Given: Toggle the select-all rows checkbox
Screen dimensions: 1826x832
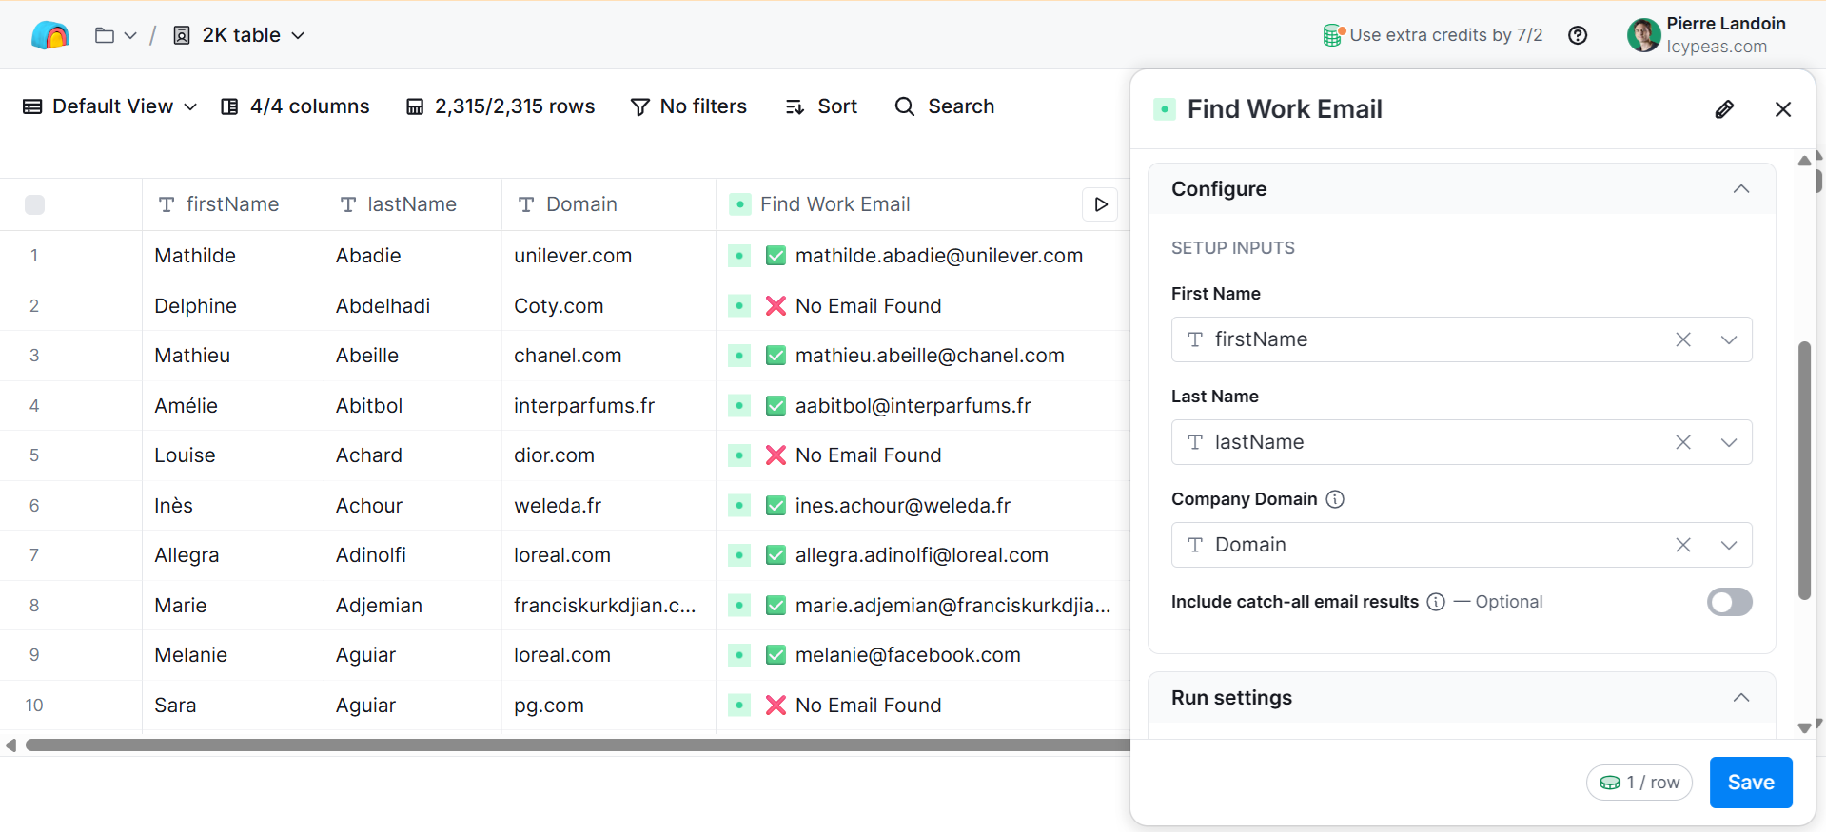Looking at the screenshot, I should tap(35, 204).
